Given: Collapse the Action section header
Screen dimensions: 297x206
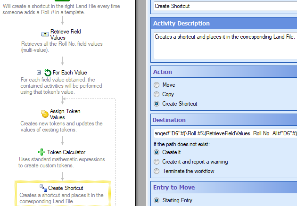Looking at the screenshot, I should pos(224,72).
